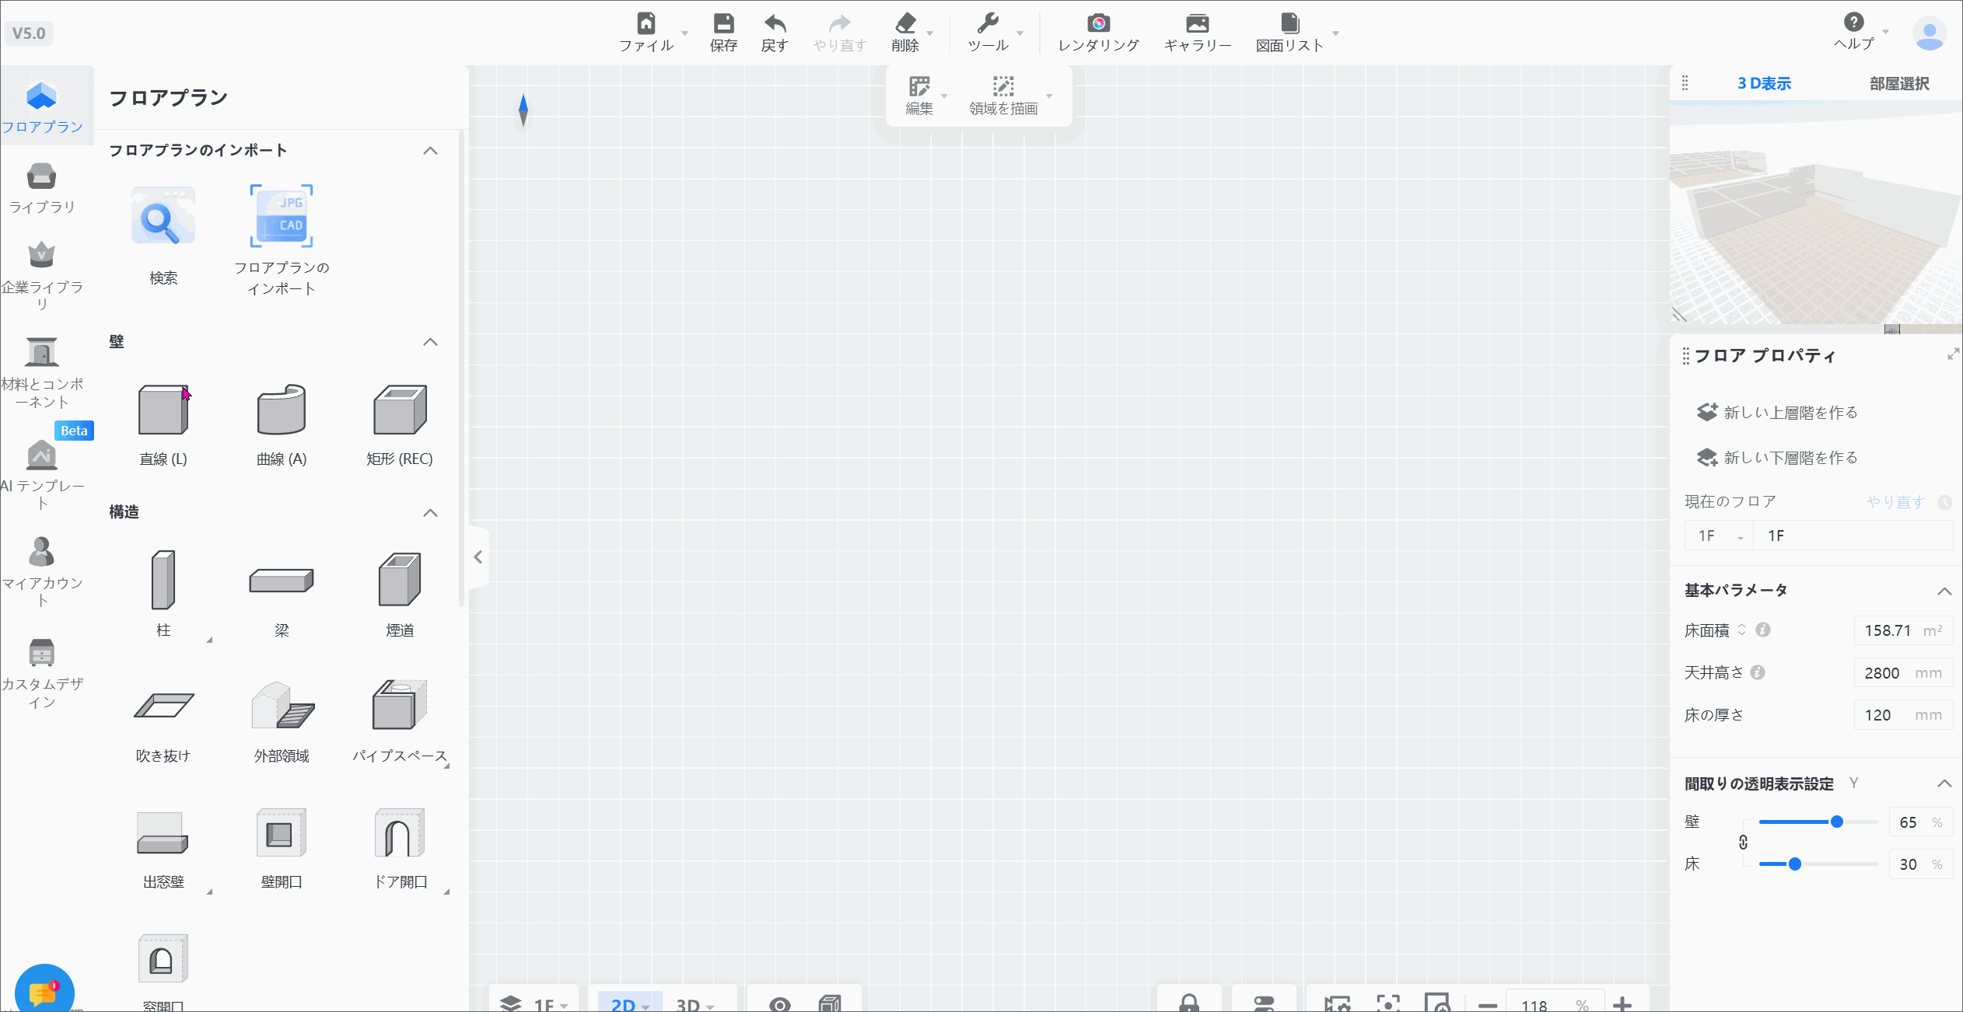Open the 1F floor layer selector
The image size is (1963, 1012).
click(534, 1003)
